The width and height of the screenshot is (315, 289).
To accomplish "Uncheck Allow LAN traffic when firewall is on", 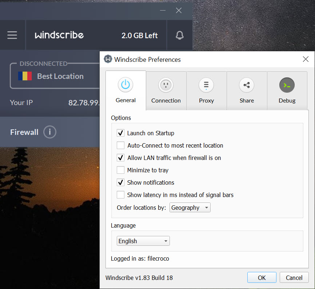I will tap(120, 158).
